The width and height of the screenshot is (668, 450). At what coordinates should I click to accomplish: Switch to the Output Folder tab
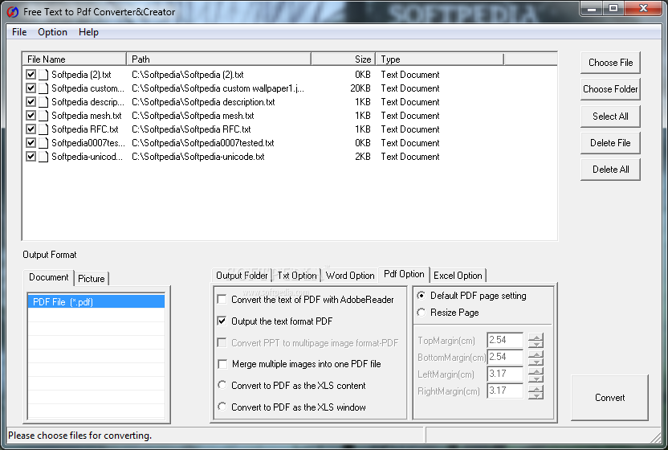[x=242, y=276]
